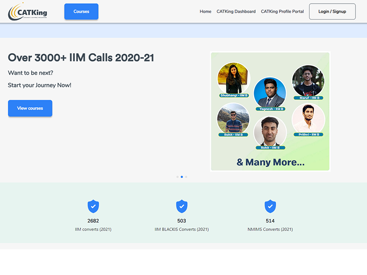Select the third carousel dot
The width and height of the screenshot is (367, 275).
tap(186, 177)
